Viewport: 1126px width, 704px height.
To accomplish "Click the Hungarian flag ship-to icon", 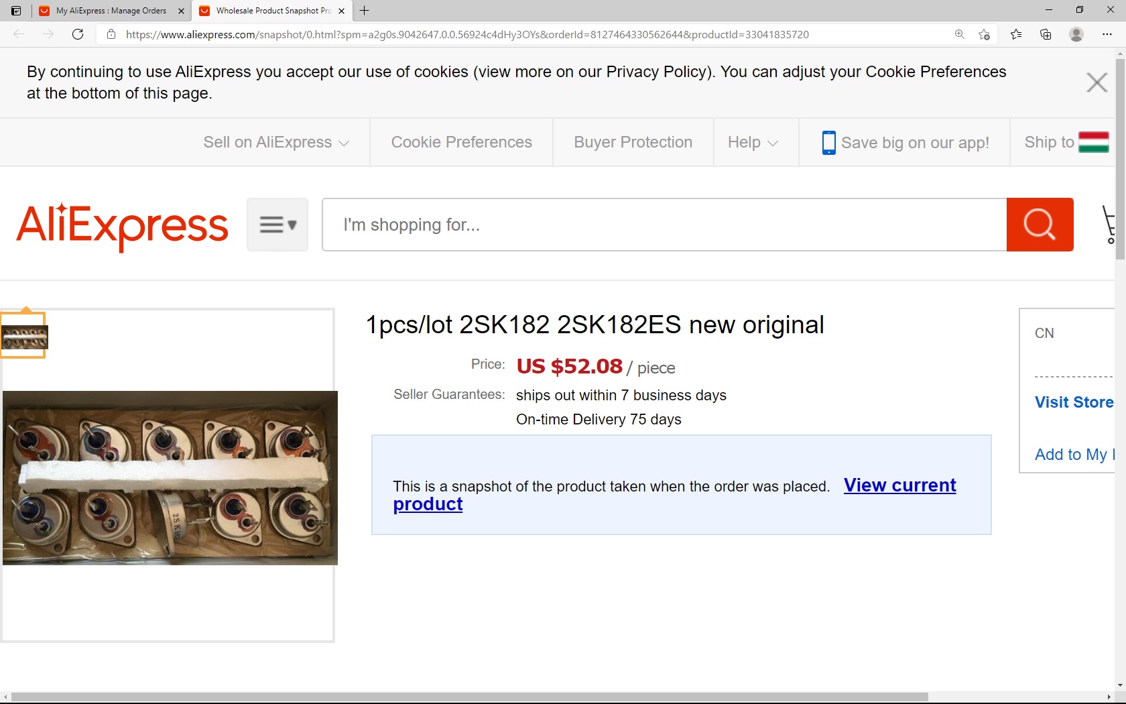I will coord(1094,142).
